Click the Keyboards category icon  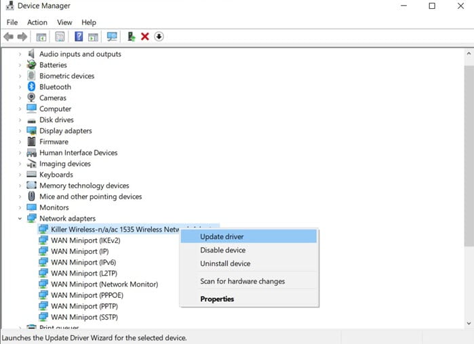click(x=31, y=174)
